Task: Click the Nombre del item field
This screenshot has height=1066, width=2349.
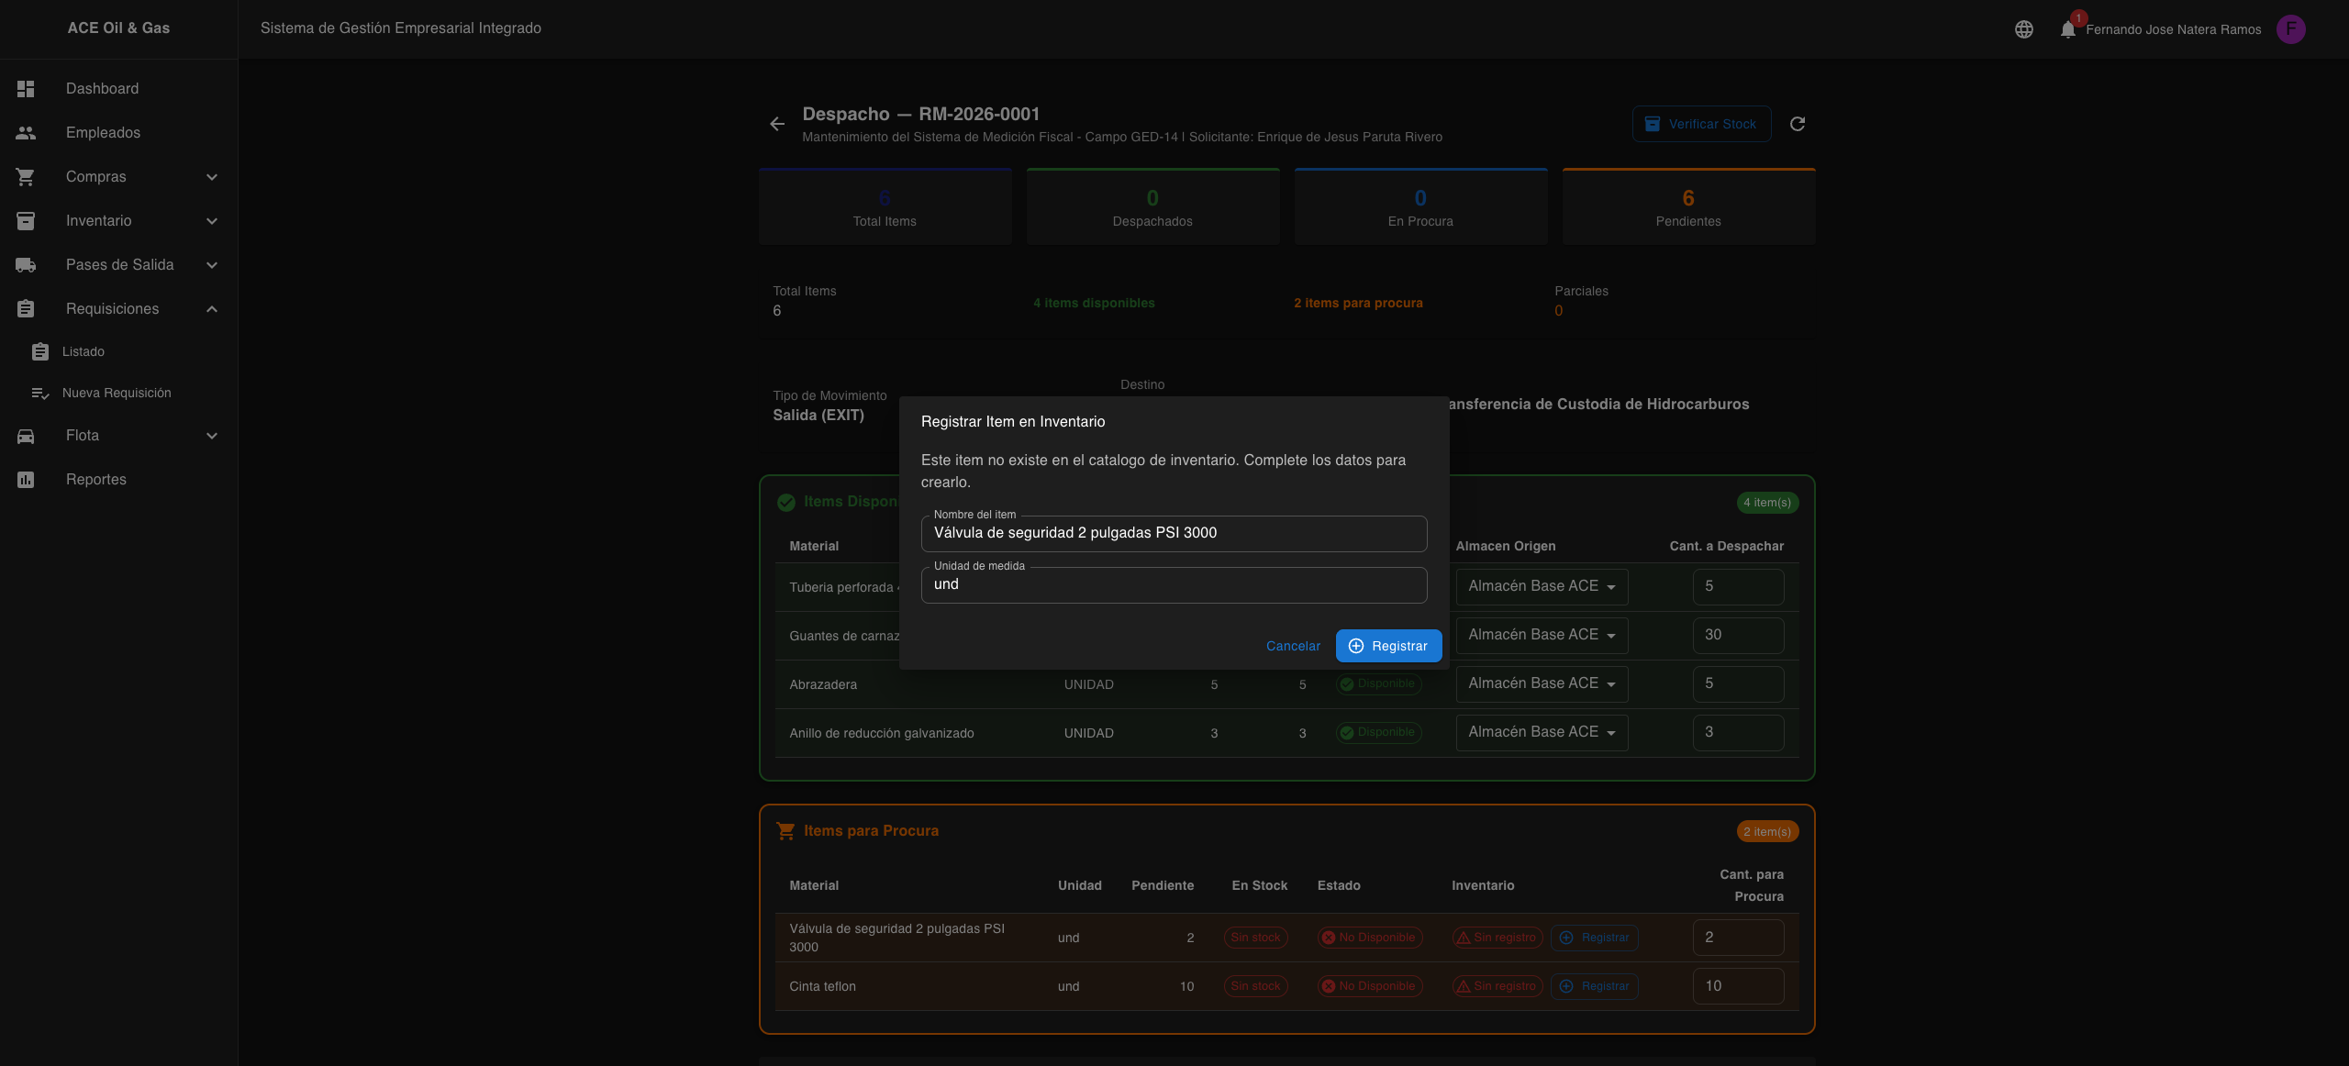Action: (1173, 533)
